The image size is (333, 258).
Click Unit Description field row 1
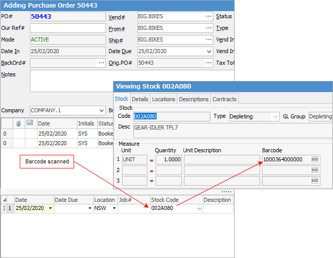[221, 159]
